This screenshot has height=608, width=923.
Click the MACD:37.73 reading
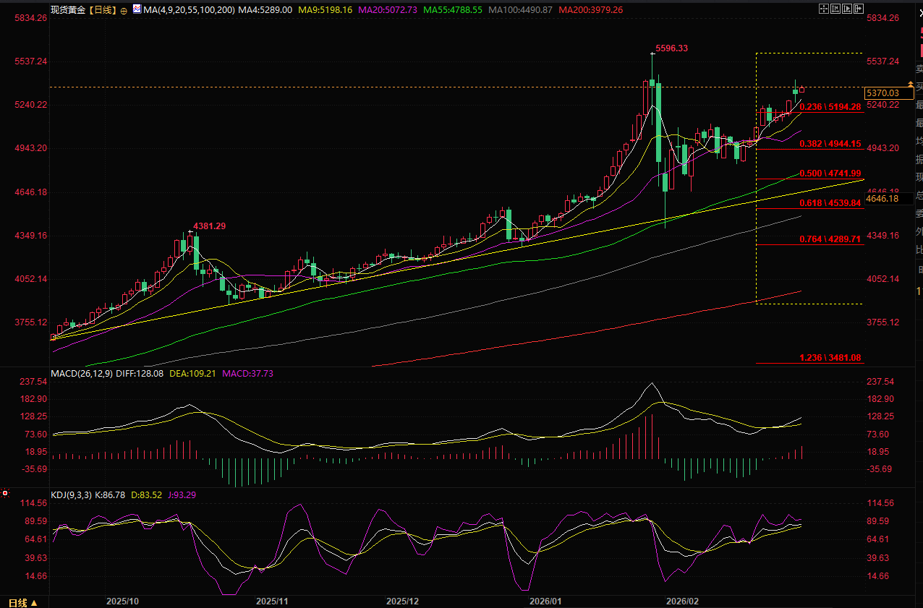point(248,374)
